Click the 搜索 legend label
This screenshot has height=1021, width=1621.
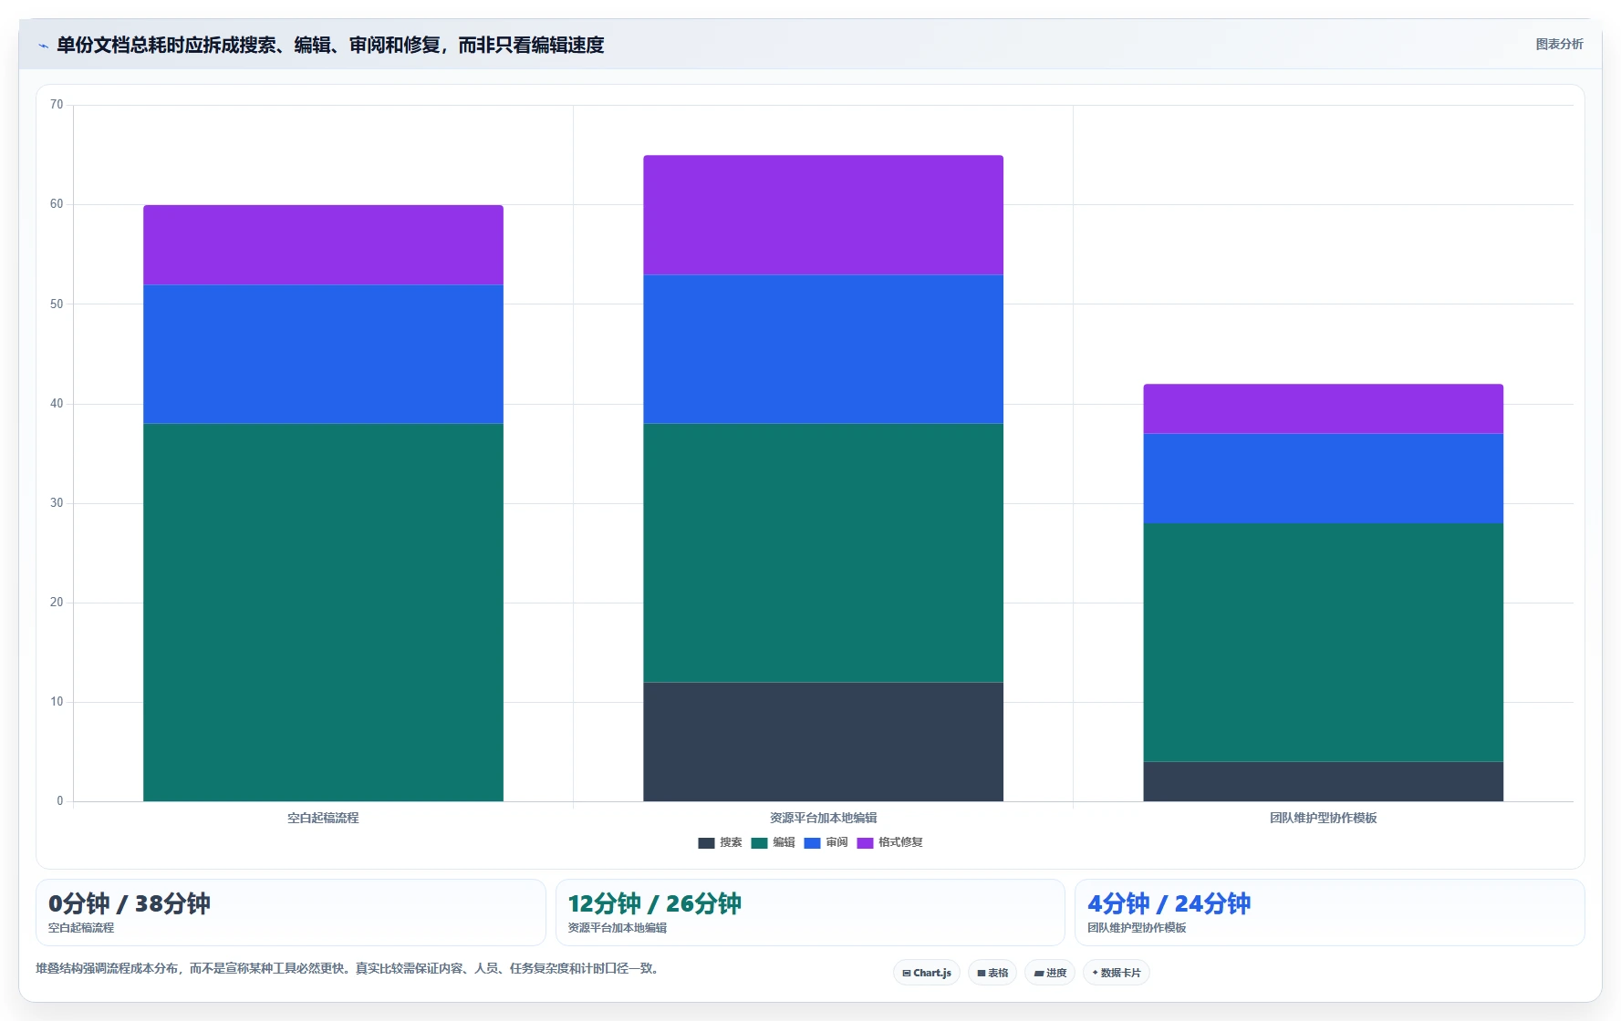point(731,842)
